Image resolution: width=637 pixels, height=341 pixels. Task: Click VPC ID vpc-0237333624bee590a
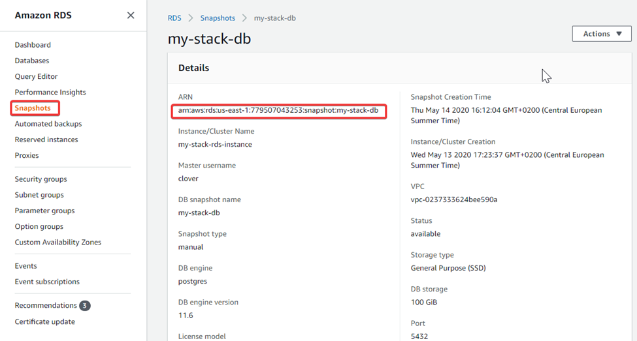[x=454, y=200]
